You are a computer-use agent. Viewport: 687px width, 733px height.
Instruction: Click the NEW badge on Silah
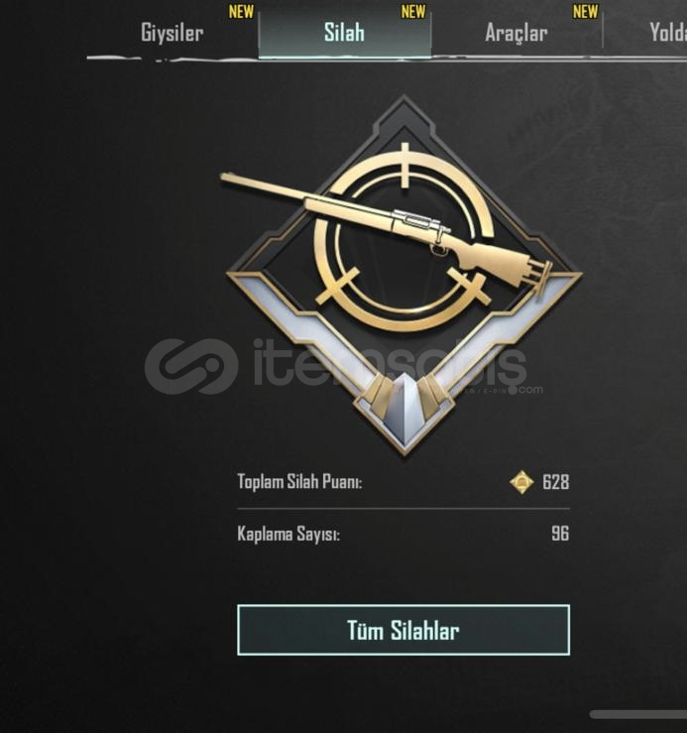(413, 12)
